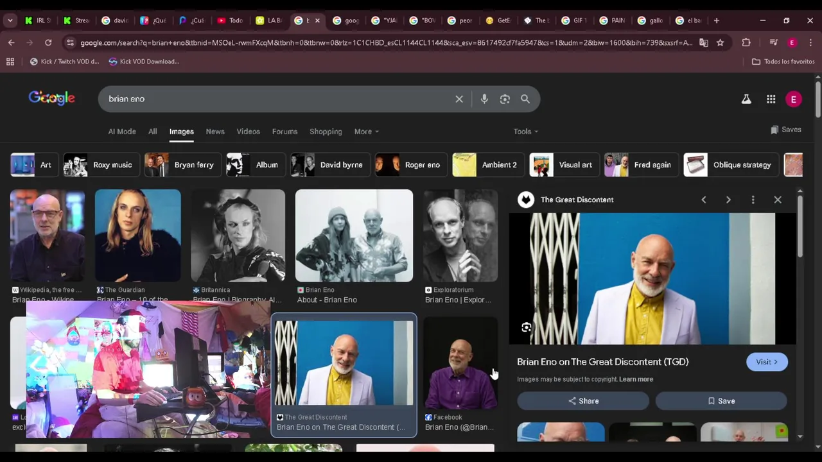Visit The Great Discontent page

click(x=767, y=362)
